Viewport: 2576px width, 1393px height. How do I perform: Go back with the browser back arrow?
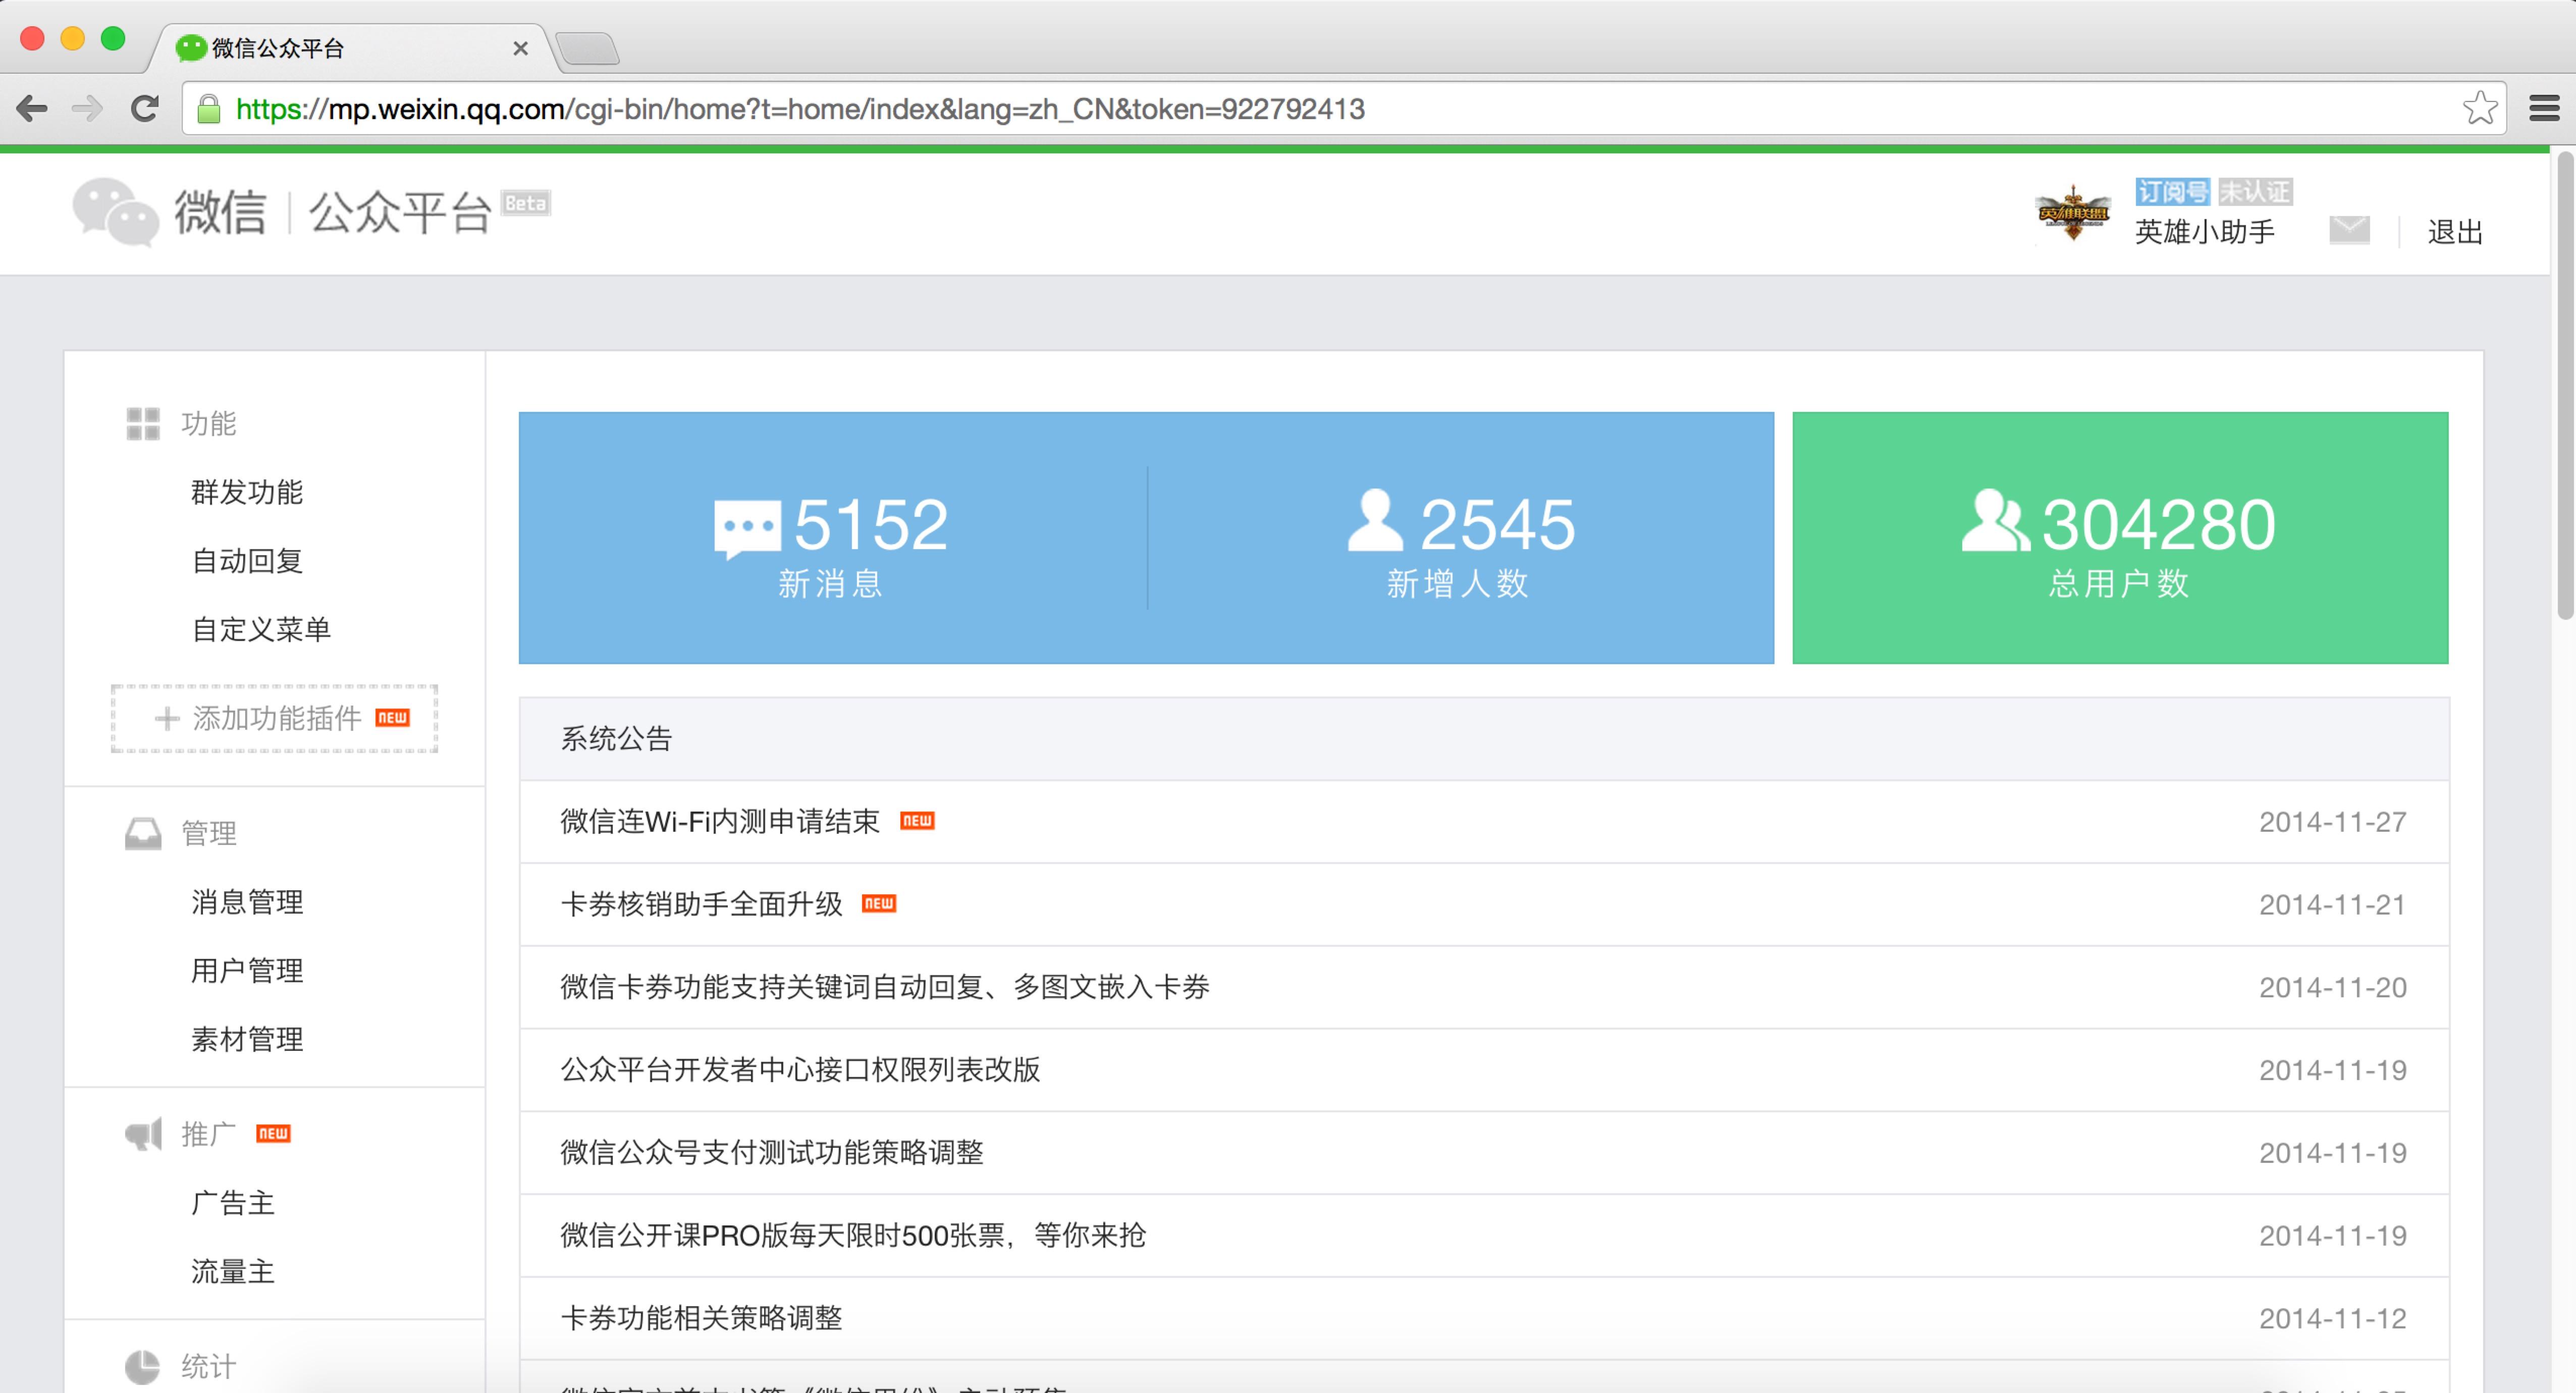pos(32,108)
